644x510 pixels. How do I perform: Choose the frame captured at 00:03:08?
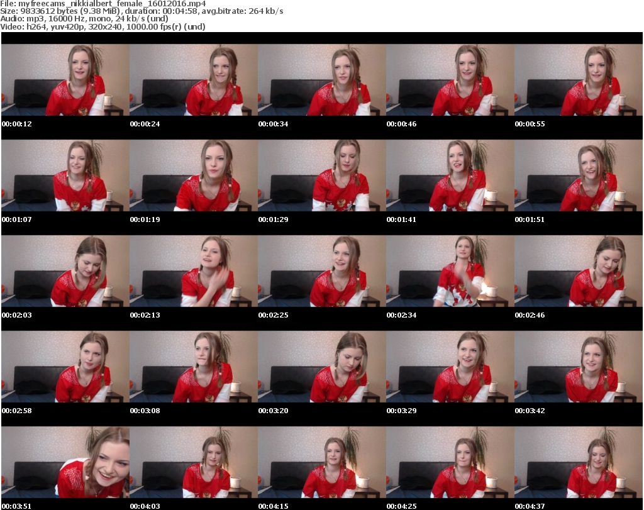click(194, 367)
